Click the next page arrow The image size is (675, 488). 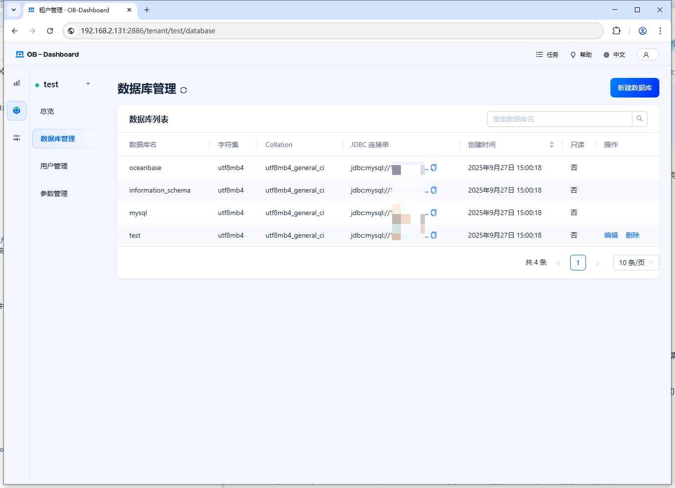click(x=598, y=263)
